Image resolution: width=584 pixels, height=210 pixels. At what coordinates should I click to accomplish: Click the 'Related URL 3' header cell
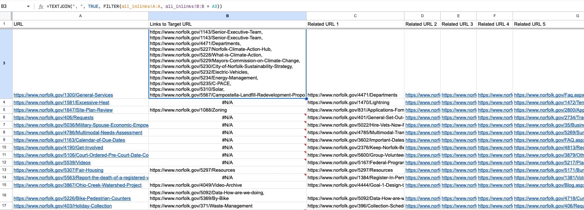click(x=459, y=24)
